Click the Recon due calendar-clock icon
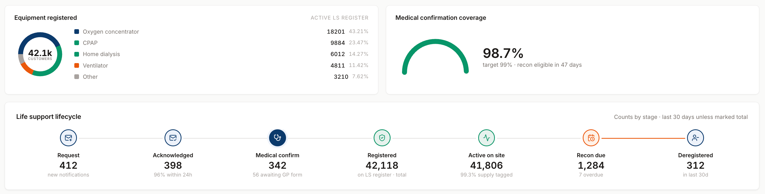This screenshot has width=765, height=194. [591, 138]
